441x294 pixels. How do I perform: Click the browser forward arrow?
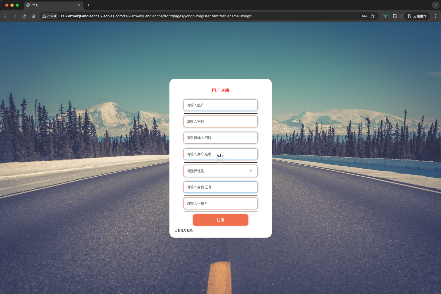[x=15, y=16]
